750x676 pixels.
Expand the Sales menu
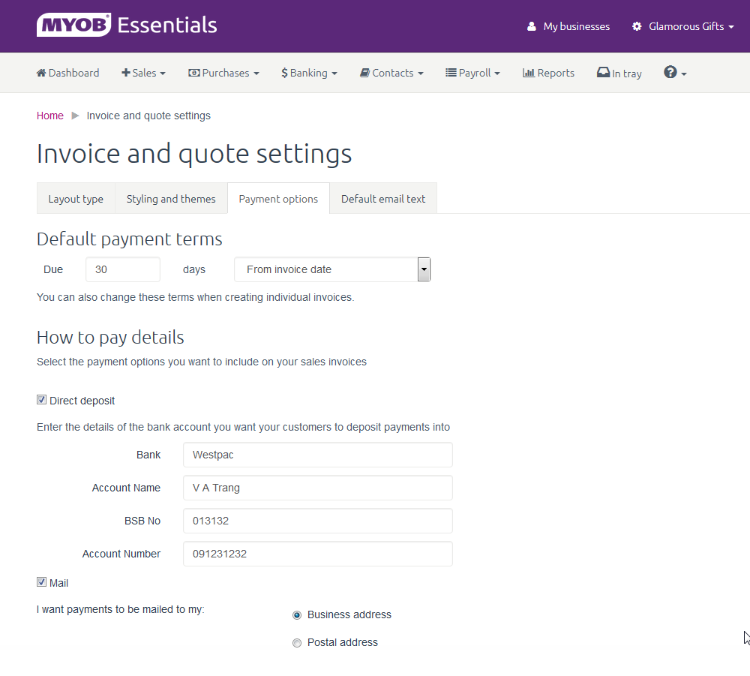pyautogui.click(x=143, y=73)
